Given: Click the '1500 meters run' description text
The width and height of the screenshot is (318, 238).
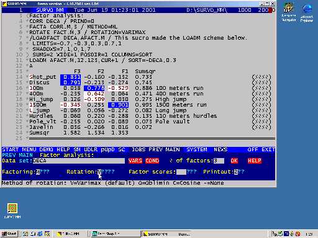Looking at the screenshot, I should [181, 105].
